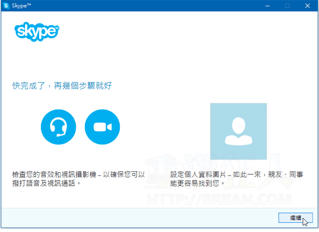This screenshot has height=232, width=319.
Task: Minimize the Skype setup window
Action: (x=266, y=5)
